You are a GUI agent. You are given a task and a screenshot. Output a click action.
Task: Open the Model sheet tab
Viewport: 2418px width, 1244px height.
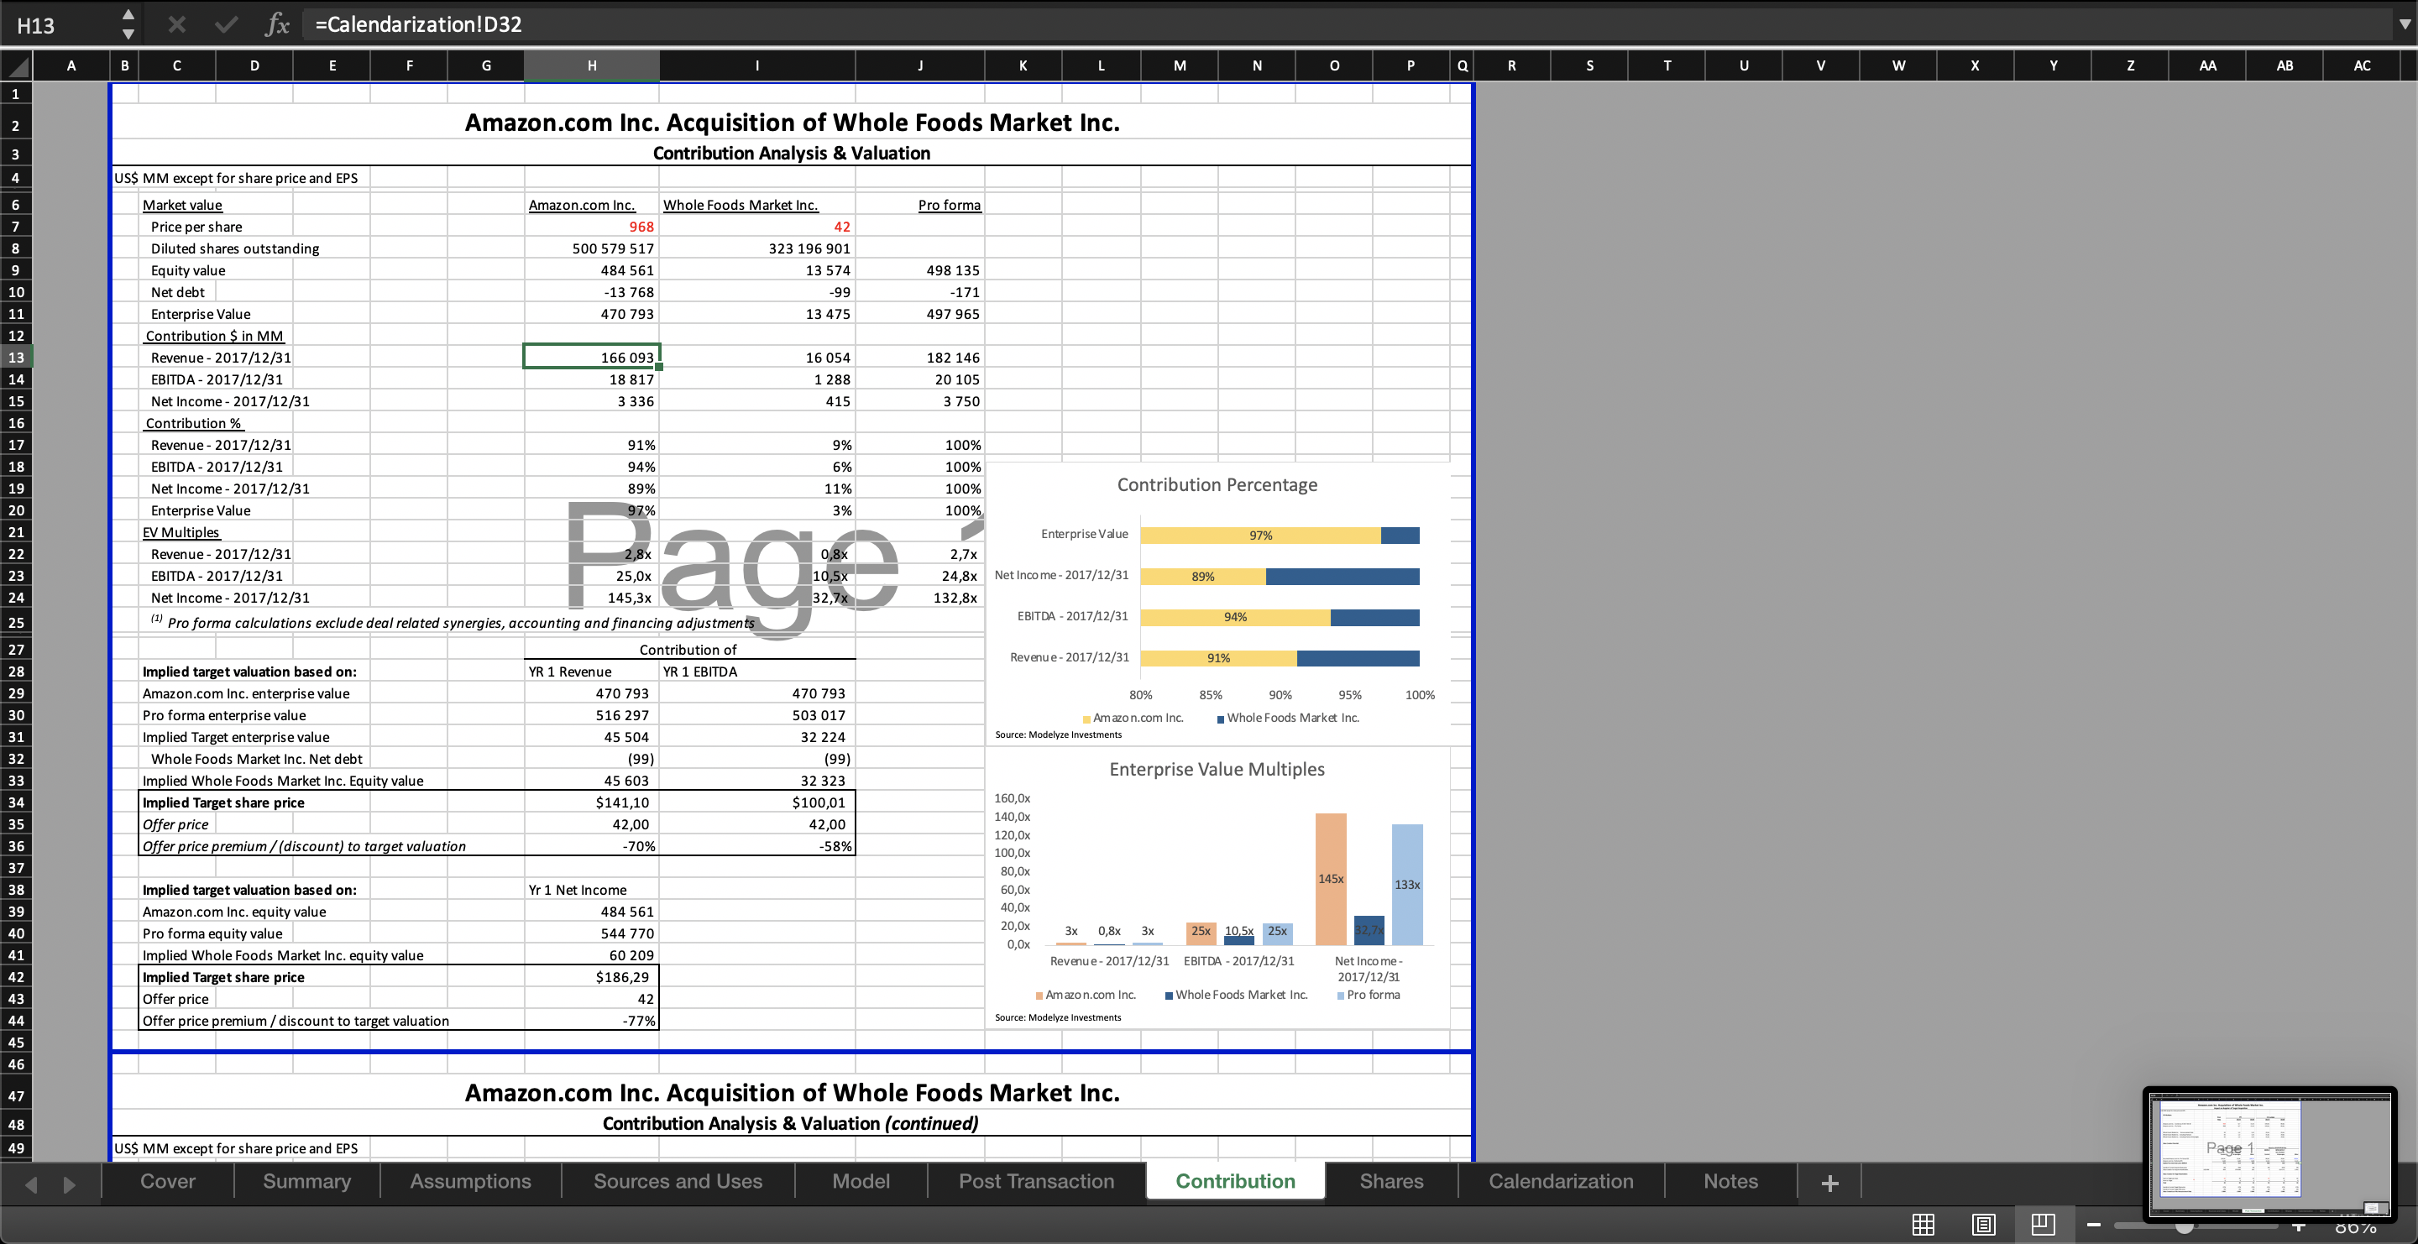[861, 1181]
